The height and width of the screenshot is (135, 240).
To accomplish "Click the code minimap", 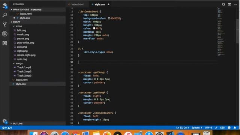I will tap(221, 31).
